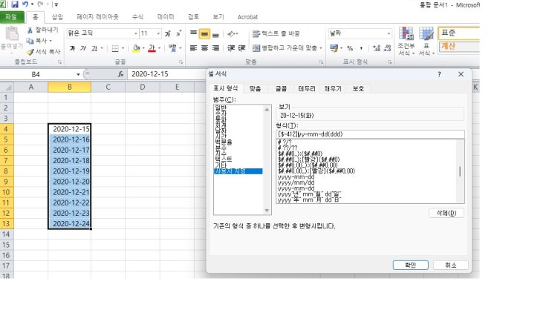Apply accounting number format icon

pyautogui.click(x=334, y=48)
